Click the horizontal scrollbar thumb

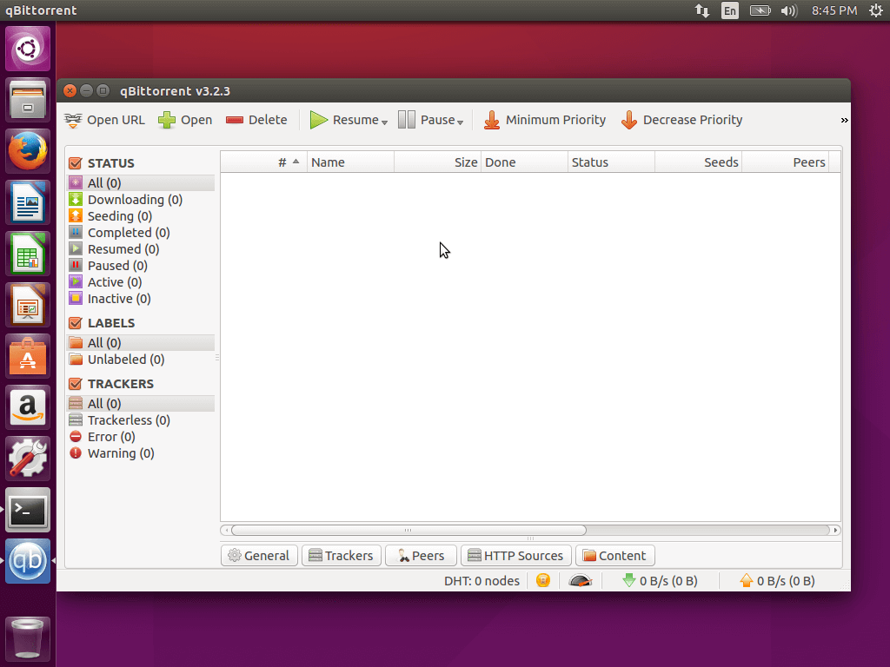coord(408,531)
